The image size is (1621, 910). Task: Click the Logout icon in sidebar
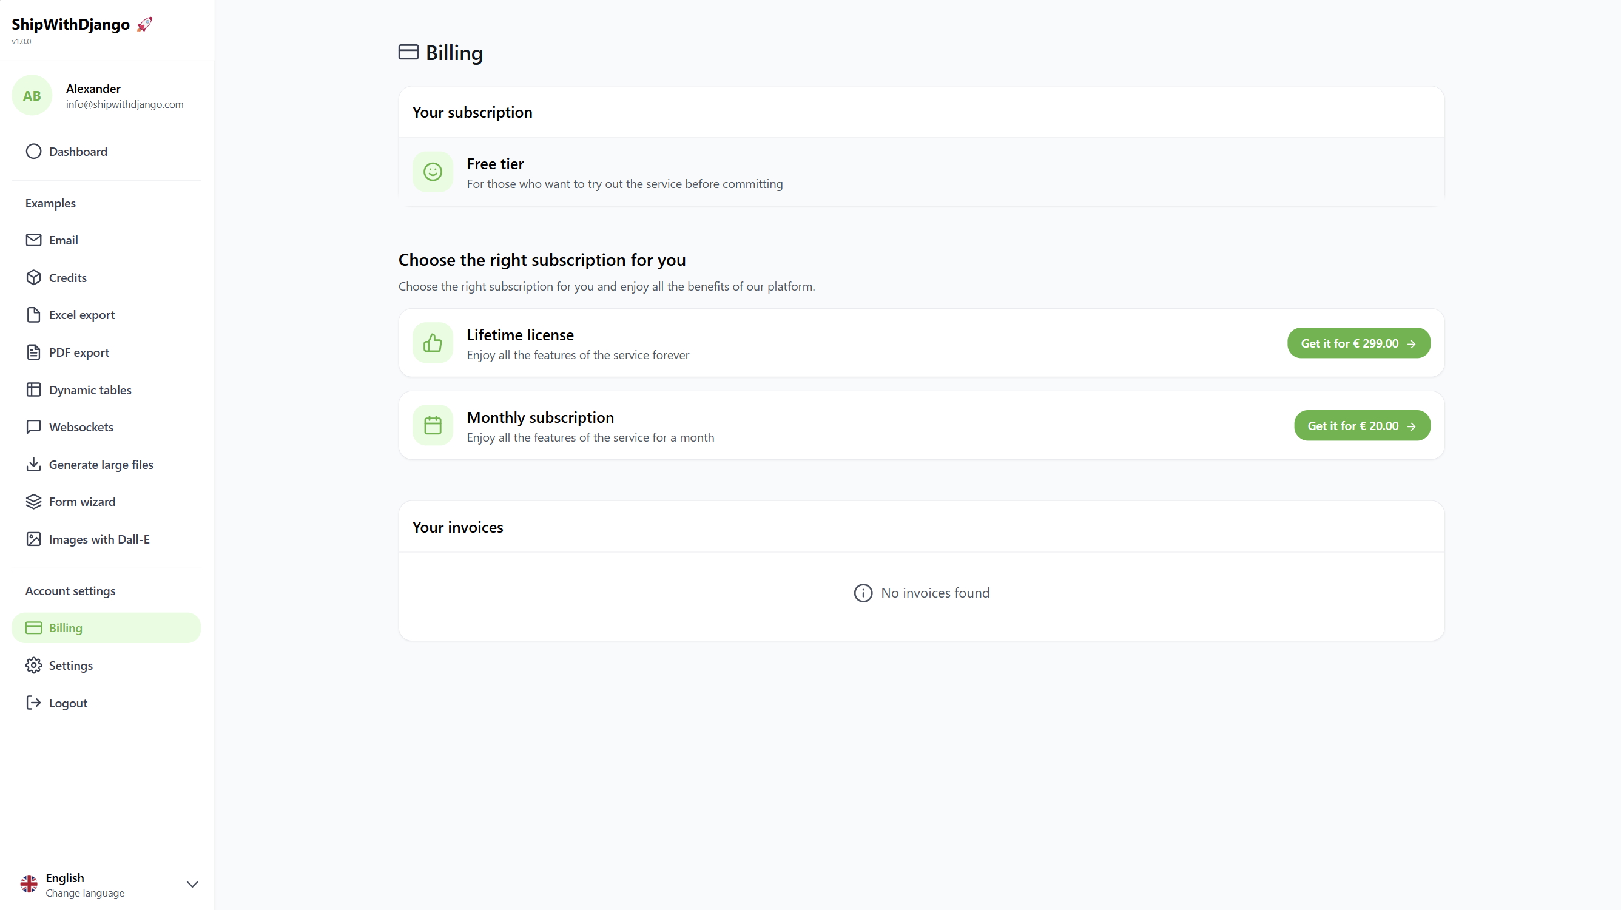click(33, 702)
